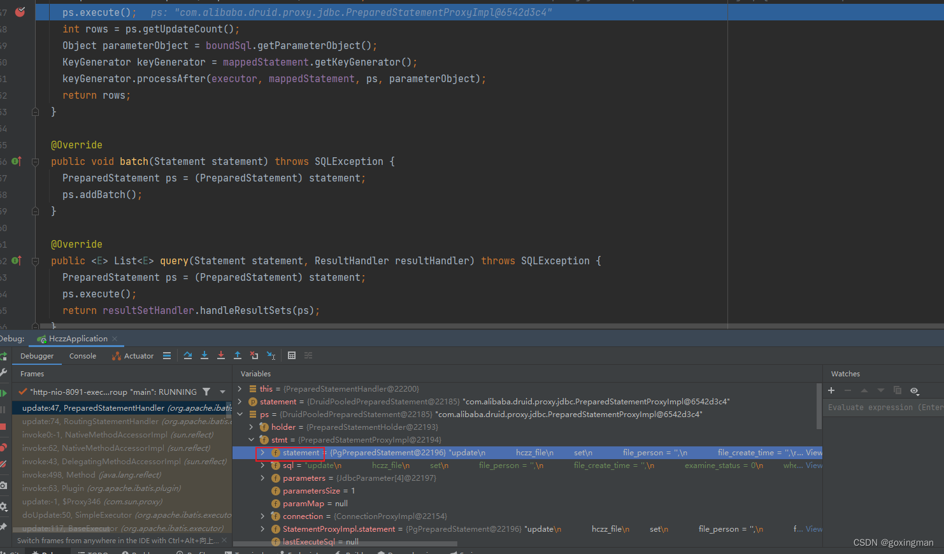944x554 pixels.
Task: Switch to the Debugger tab
Action: [37, 356]
